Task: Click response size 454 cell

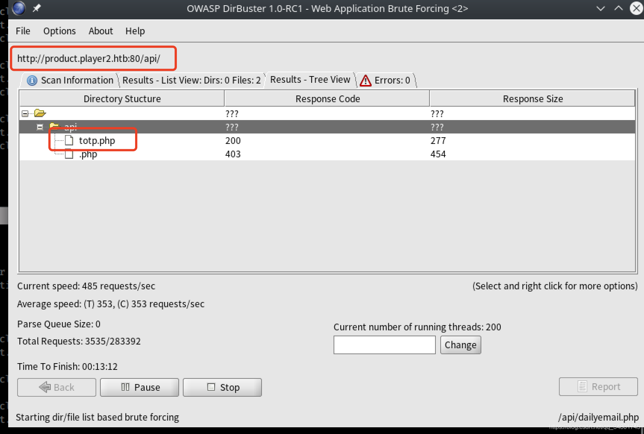Action: click(x=438, y=154)
